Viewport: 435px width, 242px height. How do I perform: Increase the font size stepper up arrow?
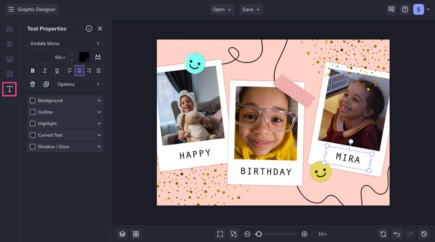coord(72,55)
